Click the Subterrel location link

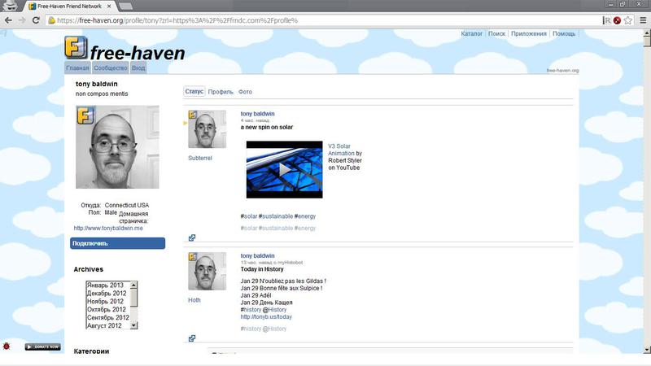[199, 158]
